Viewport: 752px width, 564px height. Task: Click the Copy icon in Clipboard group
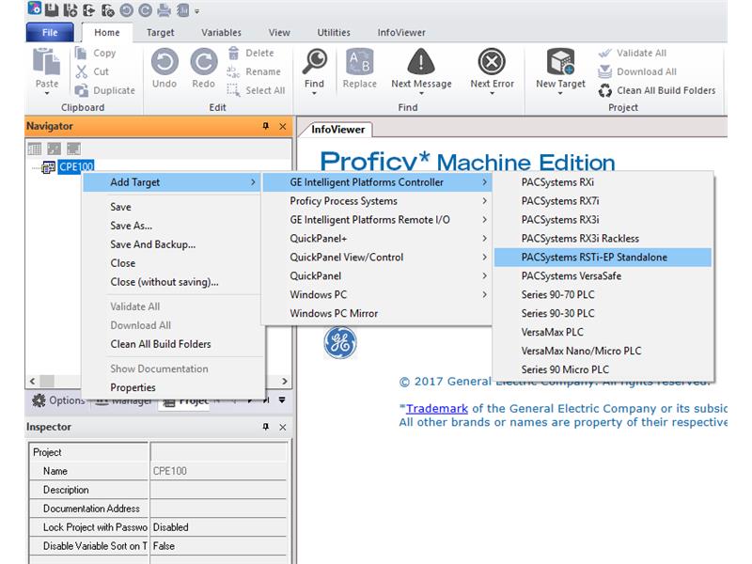click(81, 53)
